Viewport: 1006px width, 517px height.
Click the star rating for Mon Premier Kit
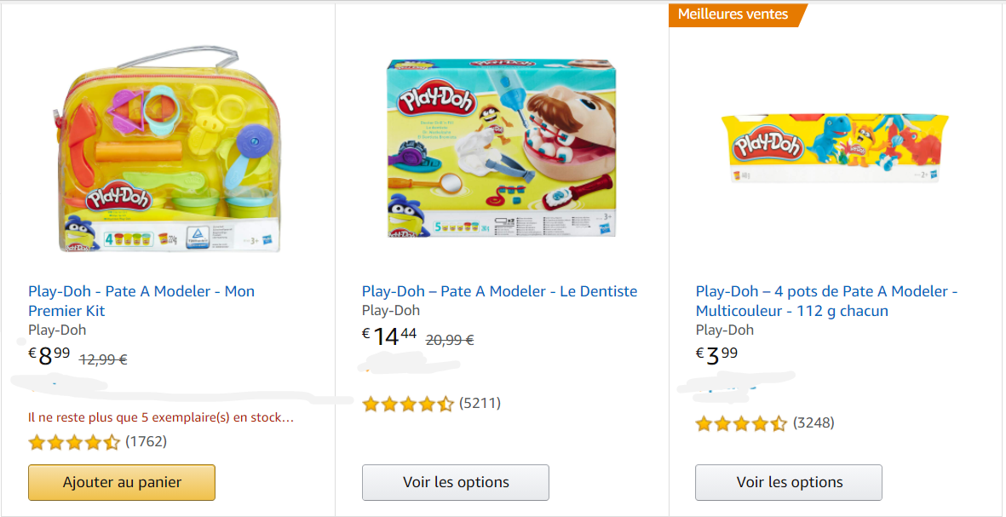click(74, 442)
